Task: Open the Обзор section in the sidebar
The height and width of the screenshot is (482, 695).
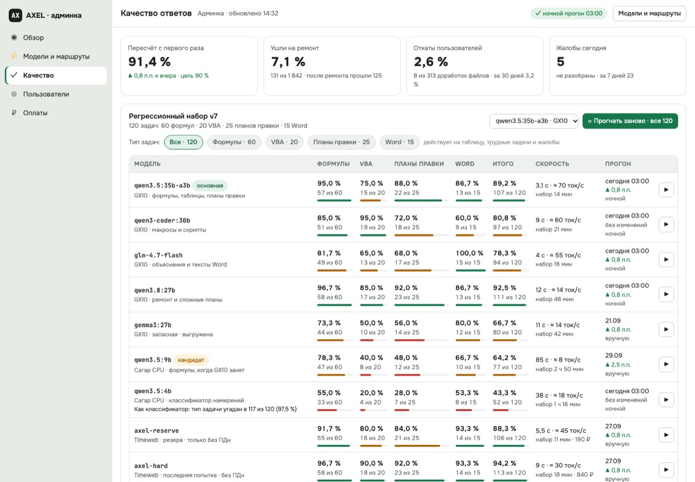Action: (x=56, y=38)
